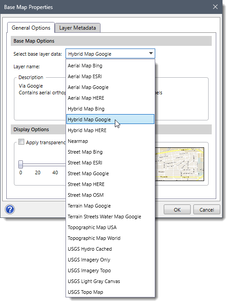
Task: Click the Cancel button
Action: coord(206,210)
